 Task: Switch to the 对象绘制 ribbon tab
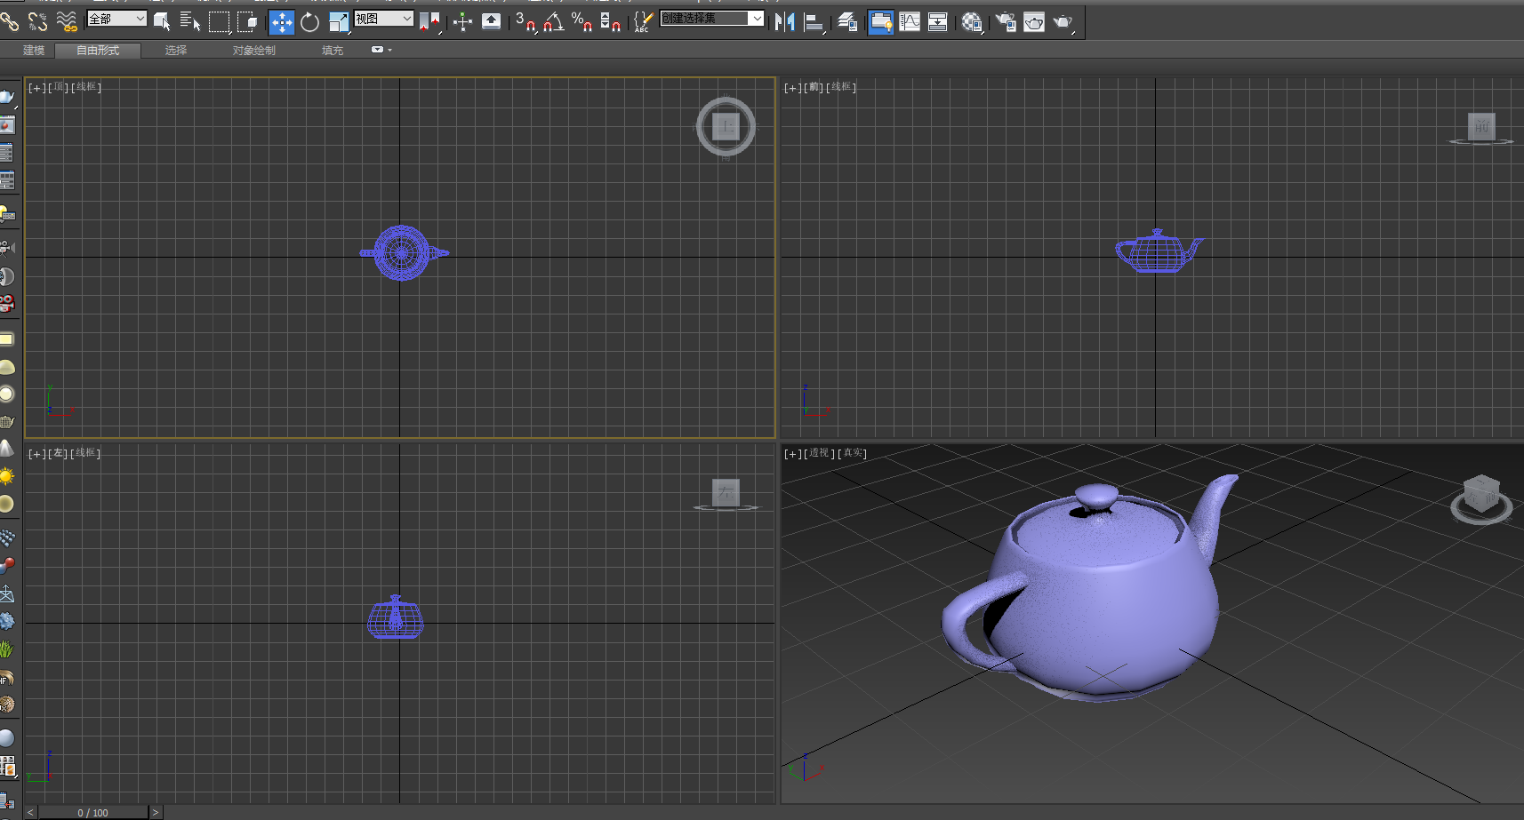coord(254,51)
